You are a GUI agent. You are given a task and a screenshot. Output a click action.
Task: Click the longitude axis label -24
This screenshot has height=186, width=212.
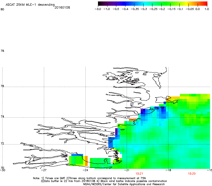point(85,170)
